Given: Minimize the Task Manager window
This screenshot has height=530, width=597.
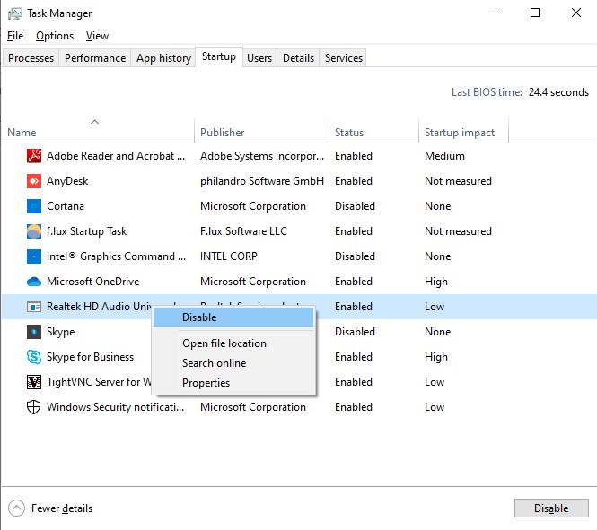Looking at the screenshot, I should (495, 13).
